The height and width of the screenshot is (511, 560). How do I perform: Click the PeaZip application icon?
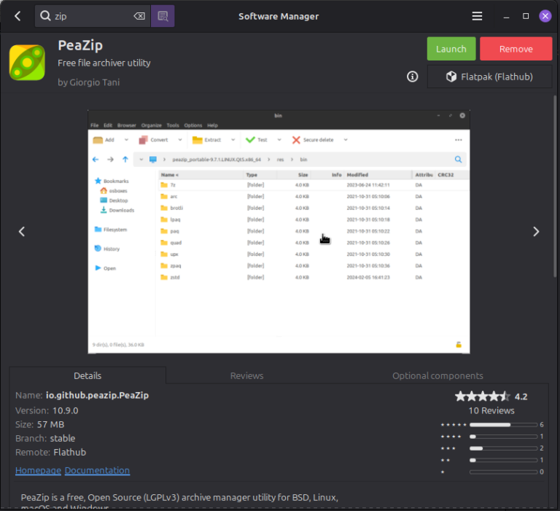(27, 63)
